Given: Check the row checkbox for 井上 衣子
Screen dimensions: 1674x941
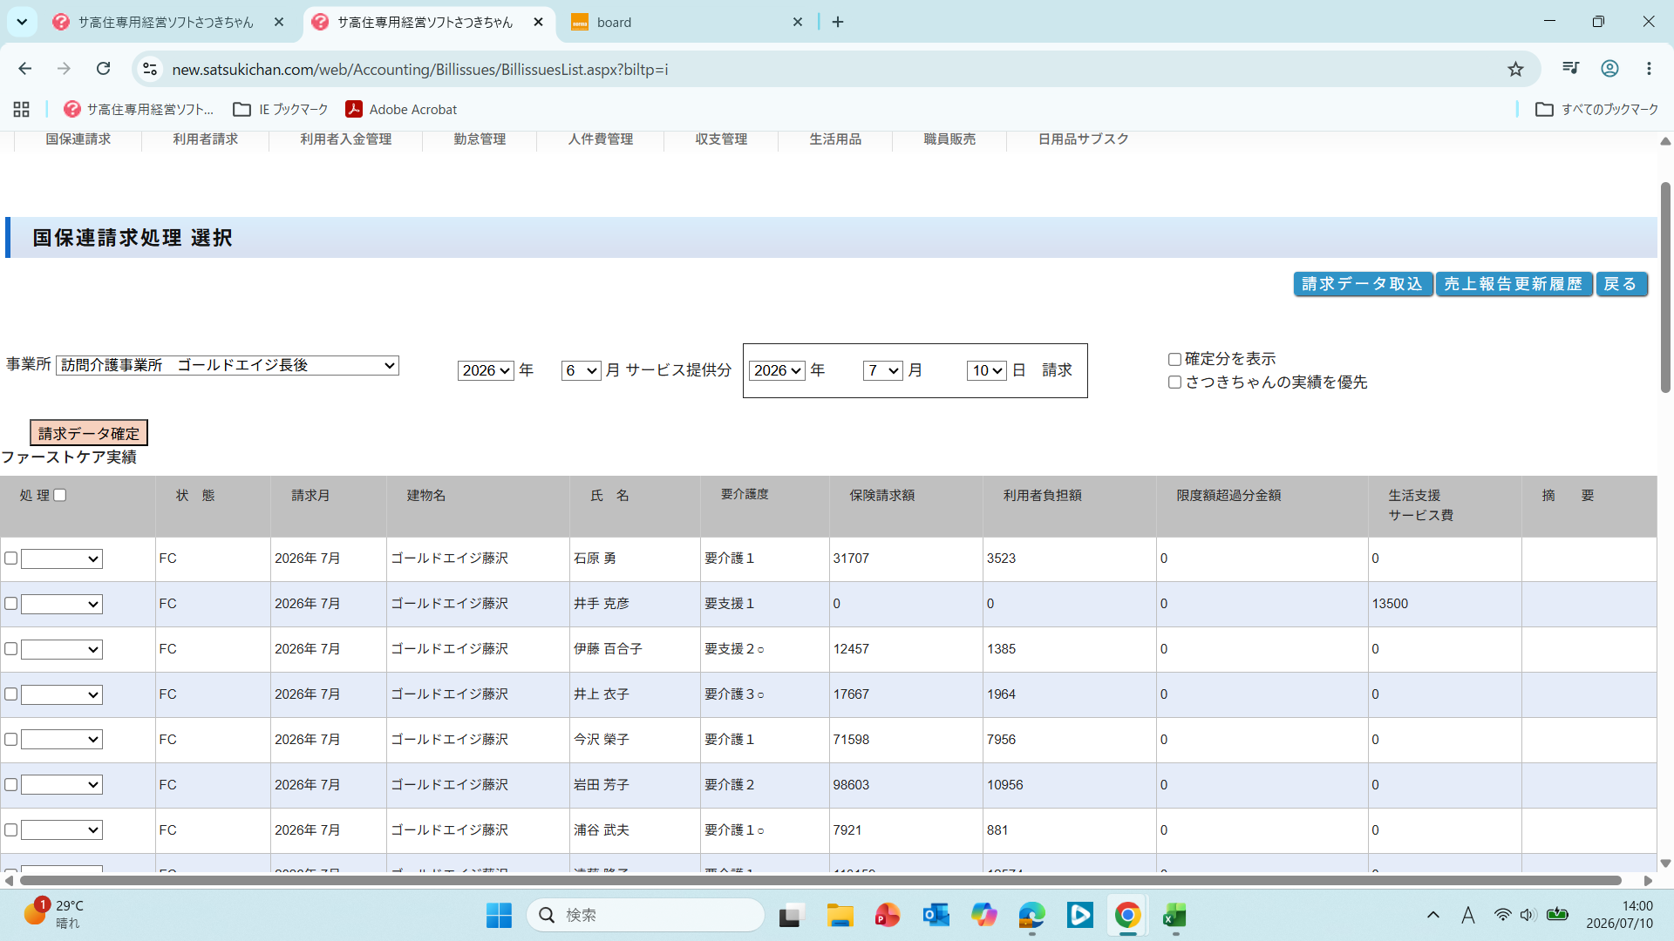Looking at the screenshot, I should tap(11, 694).
